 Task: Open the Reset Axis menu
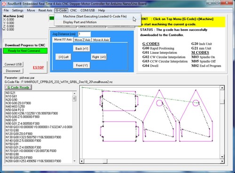tap(45, 10)
